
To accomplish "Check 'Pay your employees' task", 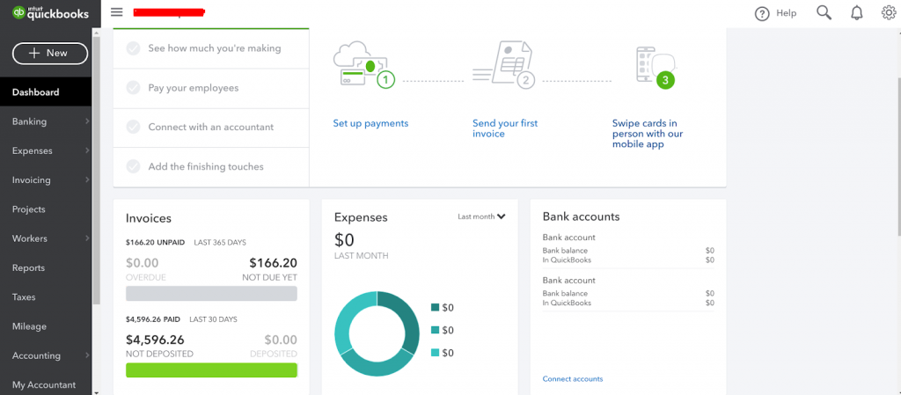I will [x=134, y=88].
